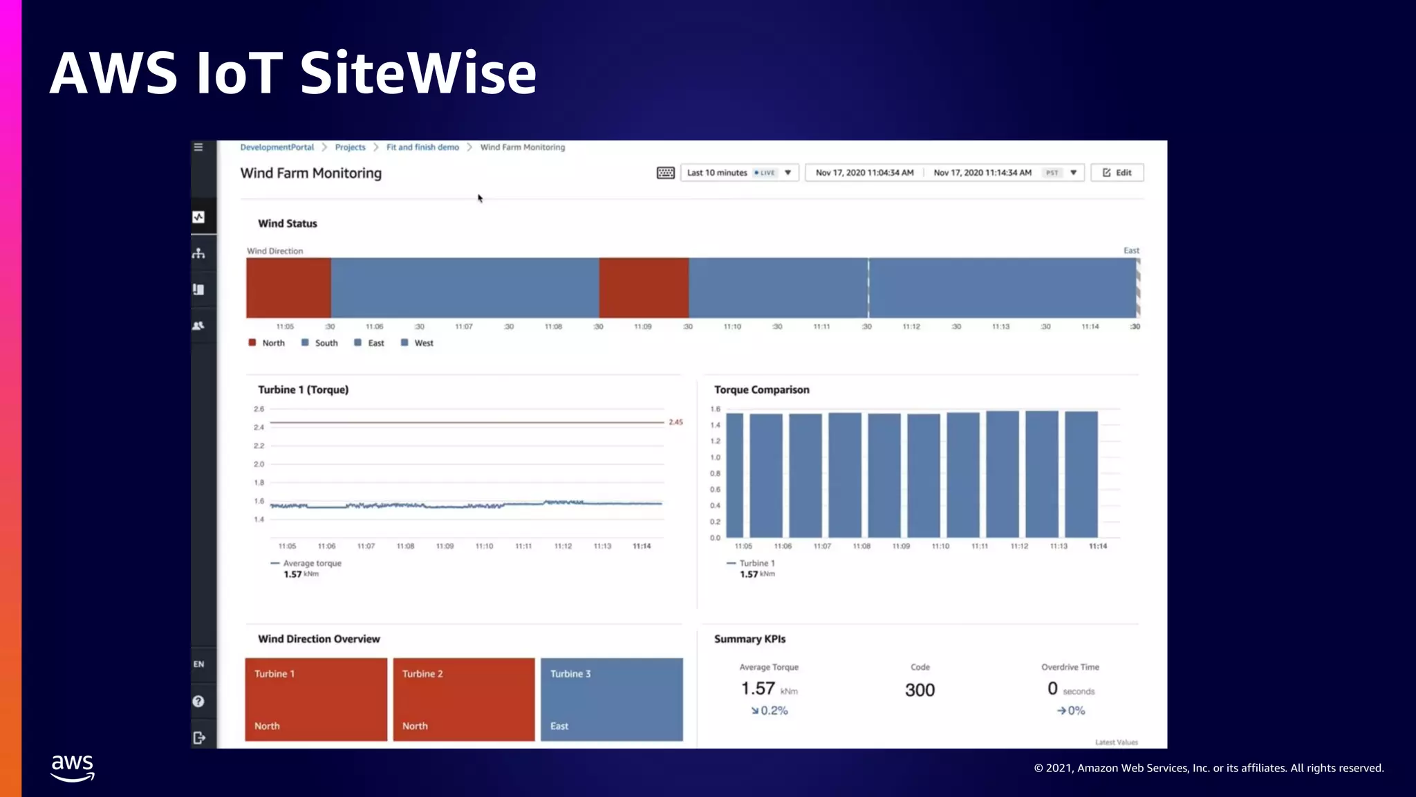
Task: Click the help question mark icon
Action: click(198, 702)
